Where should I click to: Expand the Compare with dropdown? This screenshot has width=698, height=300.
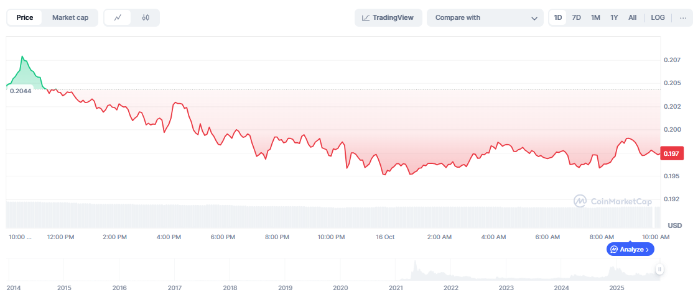pos(485,18)
